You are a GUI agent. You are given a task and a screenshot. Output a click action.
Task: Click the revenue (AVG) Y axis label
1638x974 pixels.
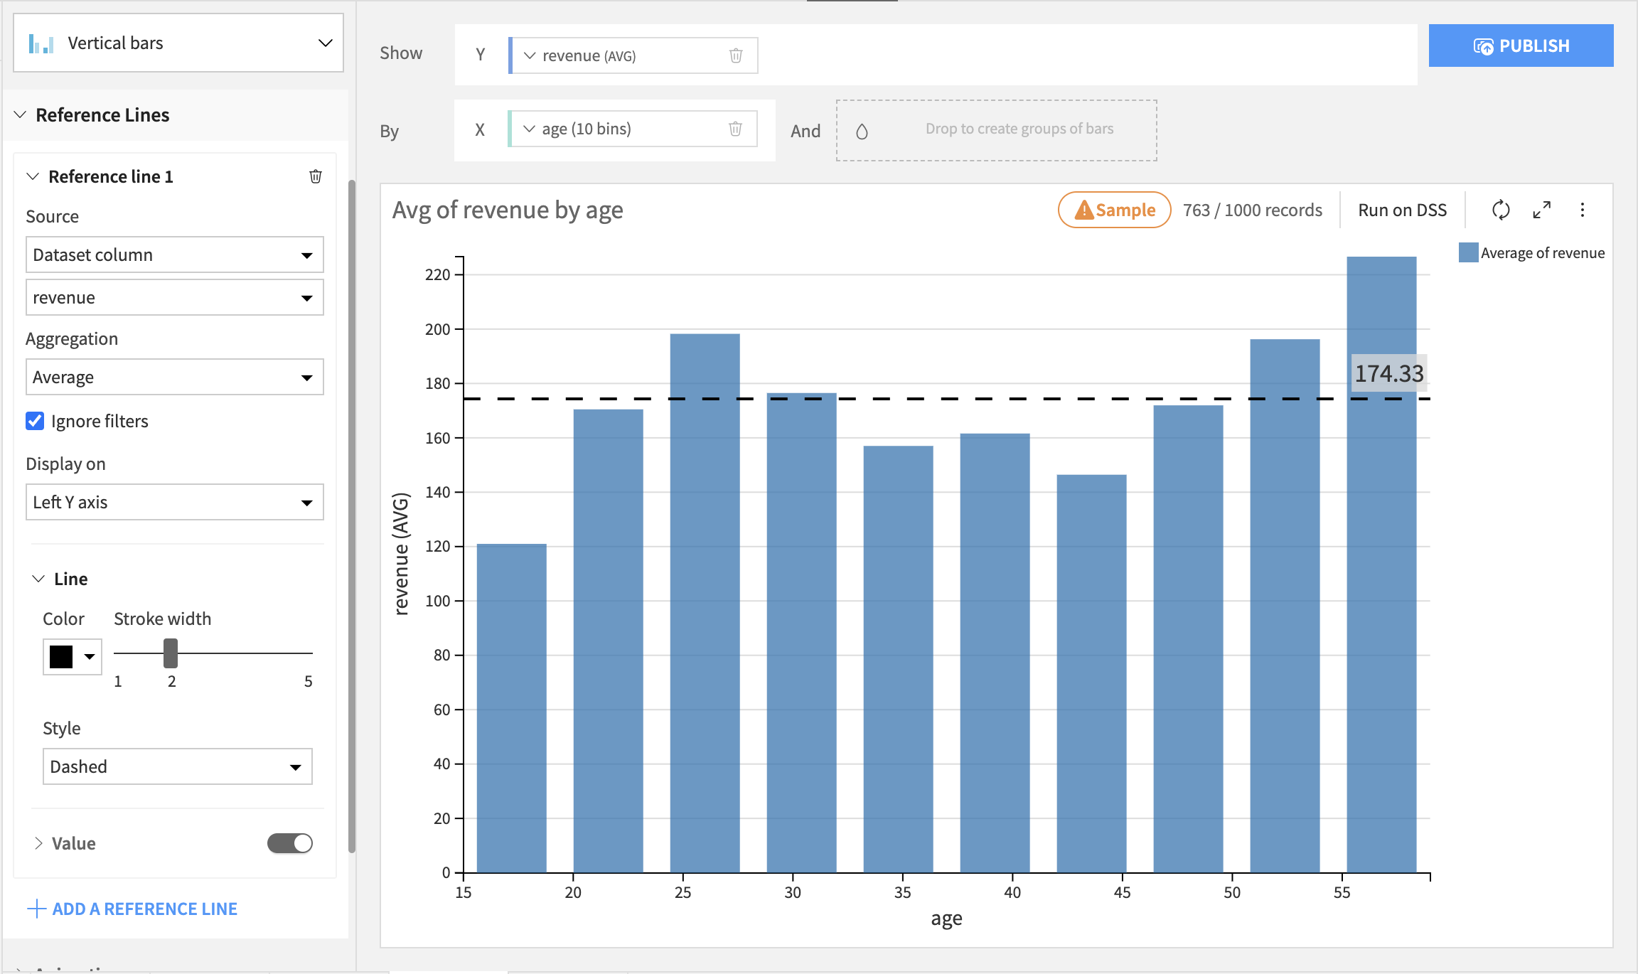(x=402, y=553)
